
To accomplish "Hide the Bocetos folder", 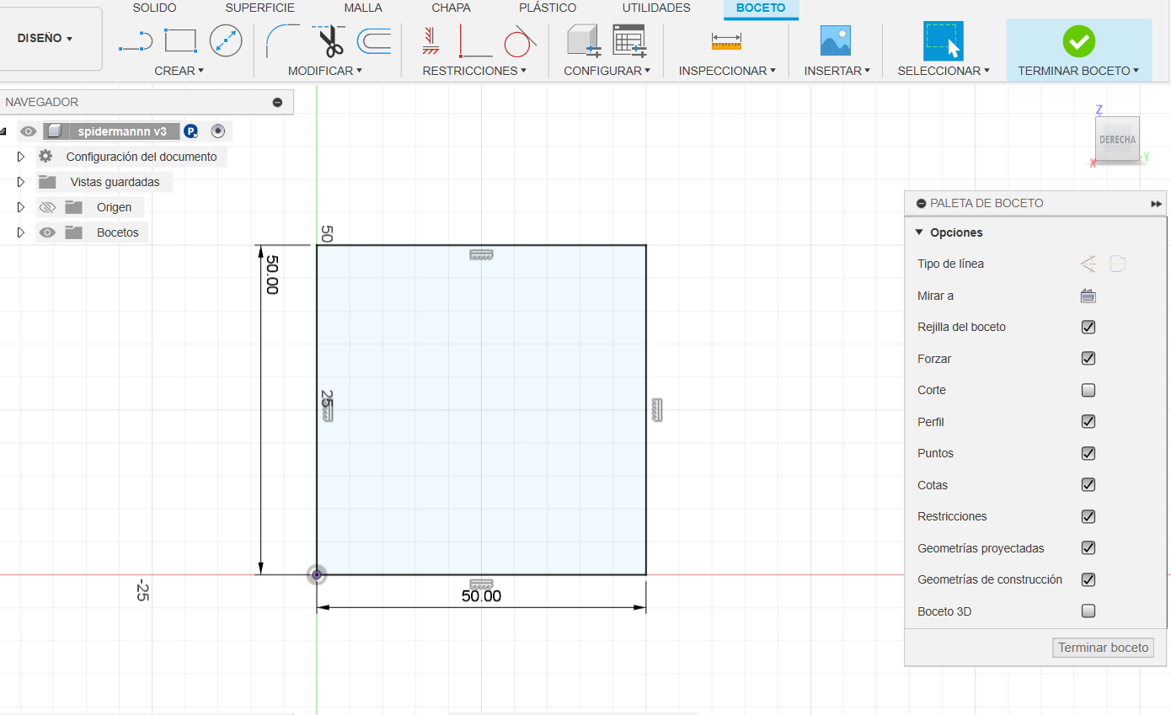I will [47, 232].
